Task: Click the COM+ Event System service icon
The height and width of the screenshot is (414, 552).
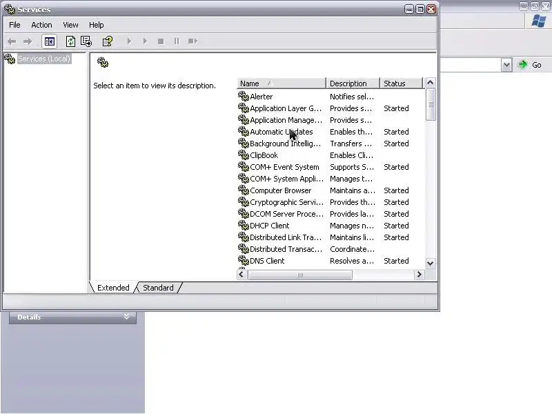Action: coord(244,166)
